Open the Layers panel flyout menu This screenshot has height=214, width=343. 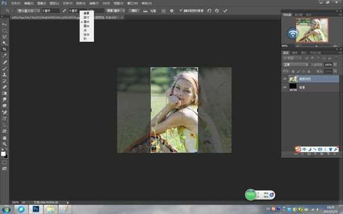click(x=340, y=53)
